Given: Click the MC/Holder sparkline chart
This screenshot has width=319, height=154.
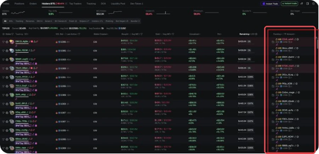Looking at the screenshot, I should [115, 13].
